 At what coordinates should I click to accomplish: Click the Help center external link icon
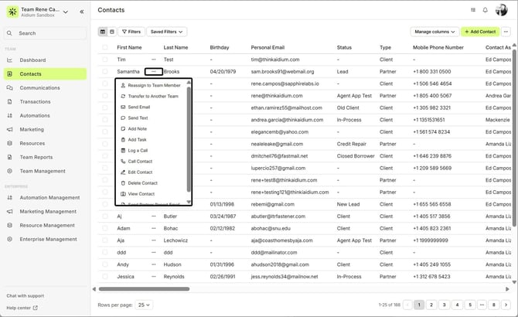coord(36,308)
